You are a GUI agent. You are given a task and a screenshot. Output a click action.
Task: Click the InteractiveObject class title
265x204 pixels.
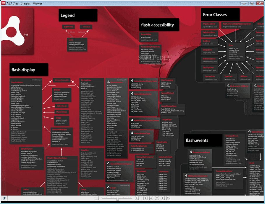(59, 129)
